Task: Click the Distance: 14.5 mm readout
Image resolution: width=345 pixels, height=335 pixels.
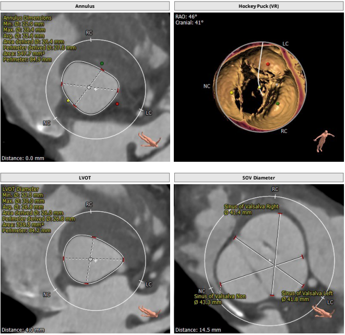Action: pos(198,330)
